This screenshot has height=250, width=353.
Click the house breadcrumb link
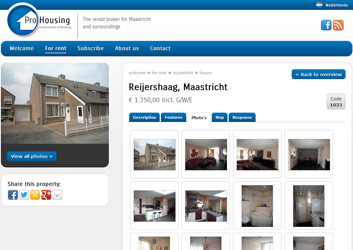(205, 73)
